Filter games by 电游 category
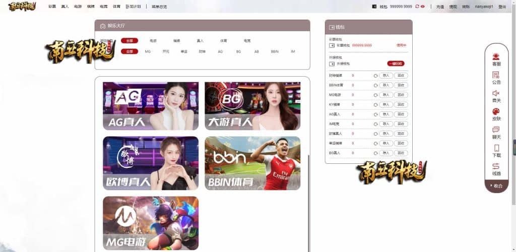 [153, 41]
